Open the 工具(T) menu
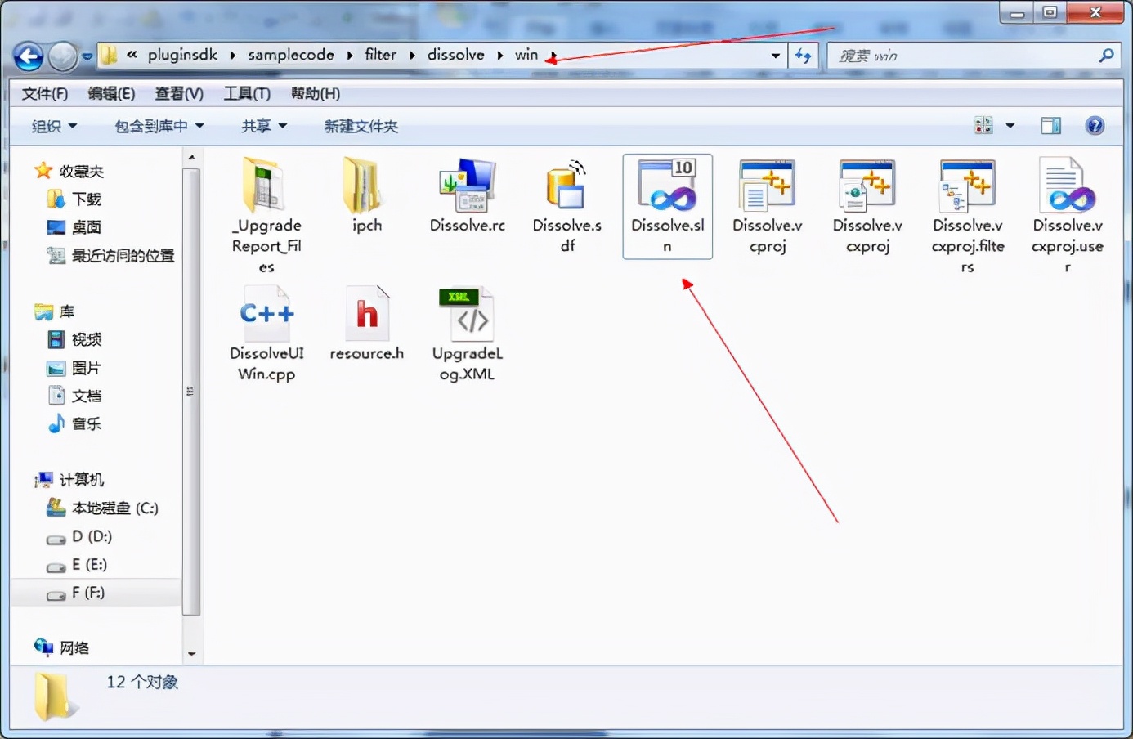The height and width of the screenshot is (739, 1133). [247, 93]
